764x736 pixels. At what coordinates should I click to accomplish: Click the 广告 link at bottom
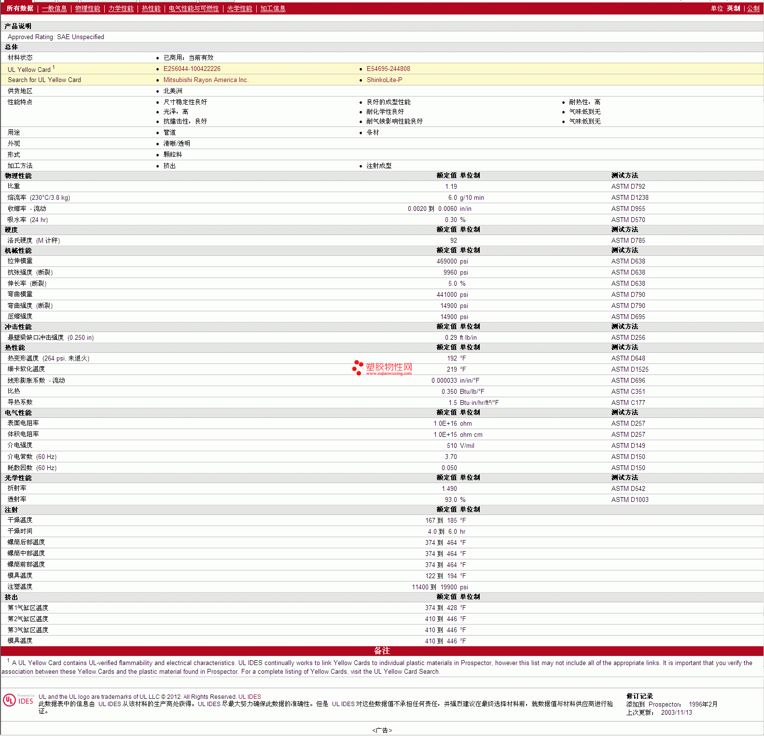coord(382,730)
